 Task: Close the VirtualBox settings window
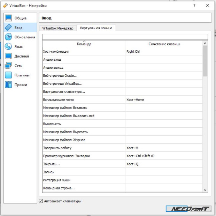tap(208, 6)
